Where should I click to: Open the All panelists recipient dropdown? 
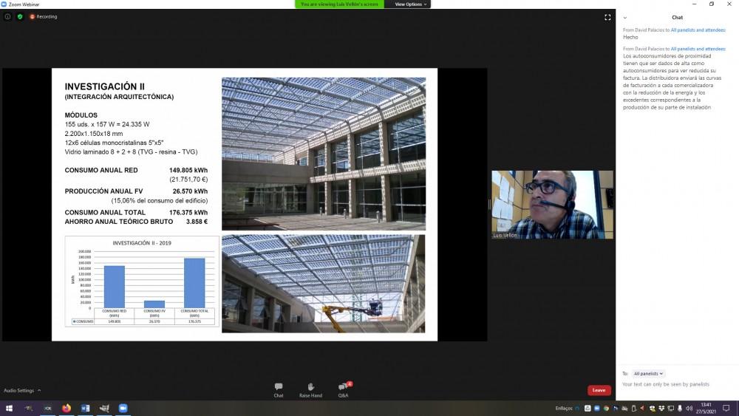(648, 374)
